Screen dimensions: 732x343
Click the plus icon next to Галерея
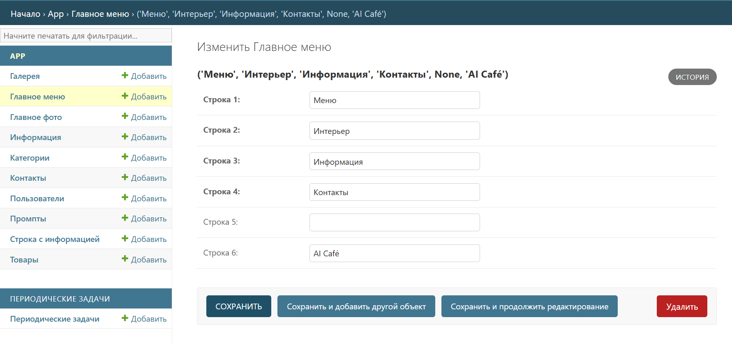125,76
